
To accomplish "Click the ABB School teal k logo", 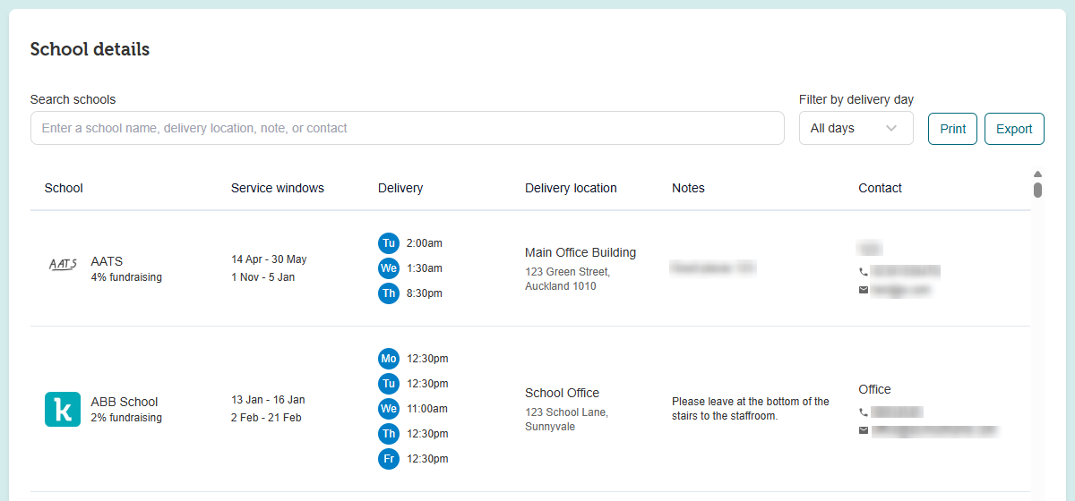I will tap(63, 410).
